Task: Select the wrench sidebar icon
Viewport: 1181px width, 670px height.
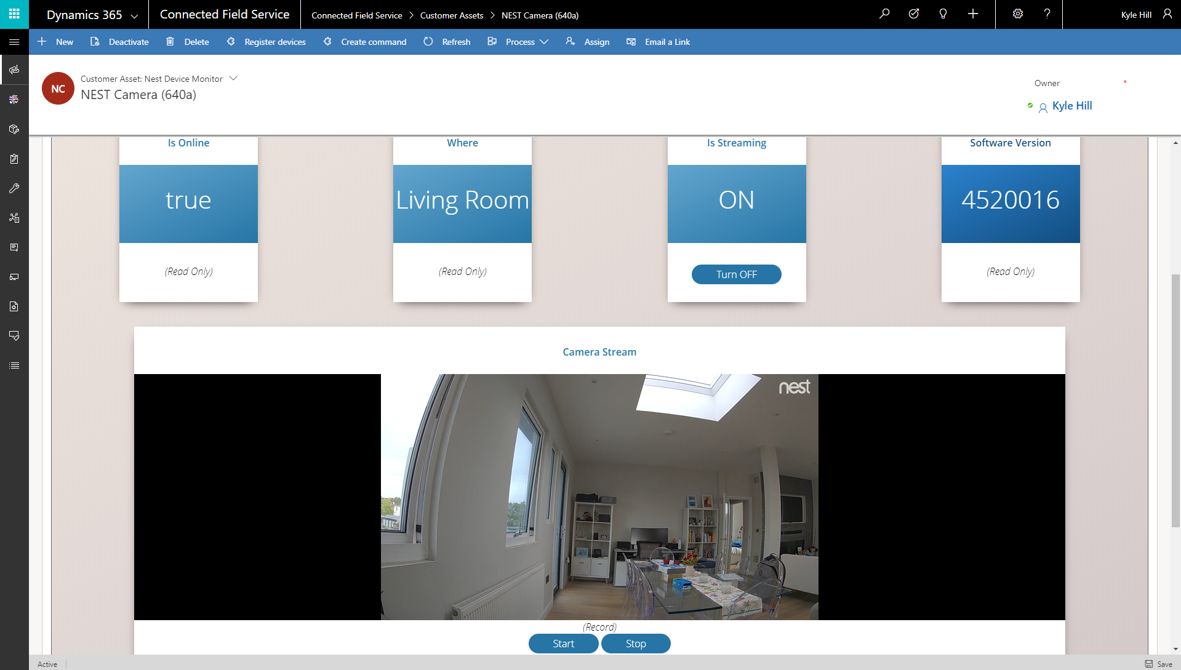Action: [x=14, y=188]
